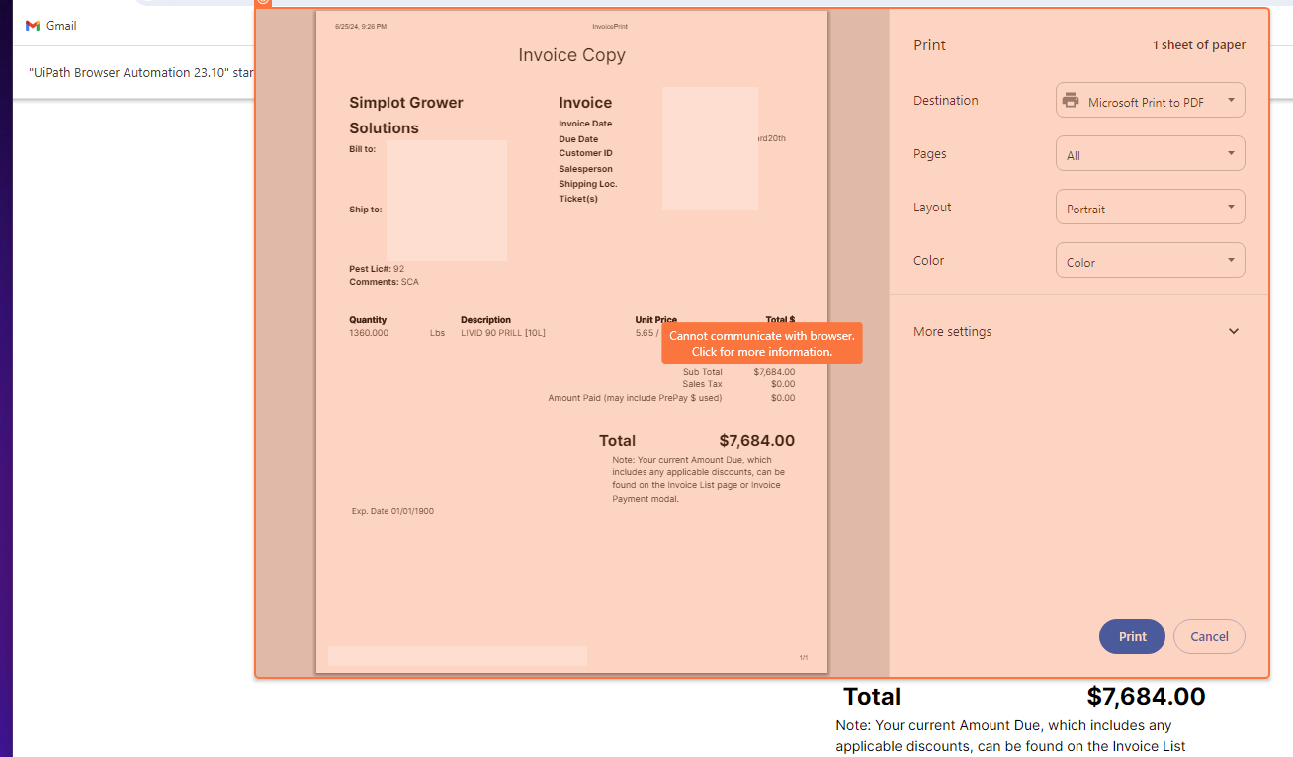
Task: Click 'LIVID 90 PRILL [10L]' description line
Action: [503, 333]
